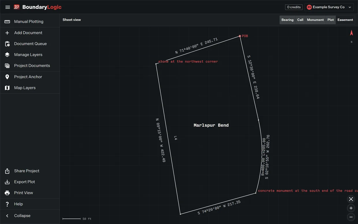Click the Sheet view title

[x=72, y=20]
